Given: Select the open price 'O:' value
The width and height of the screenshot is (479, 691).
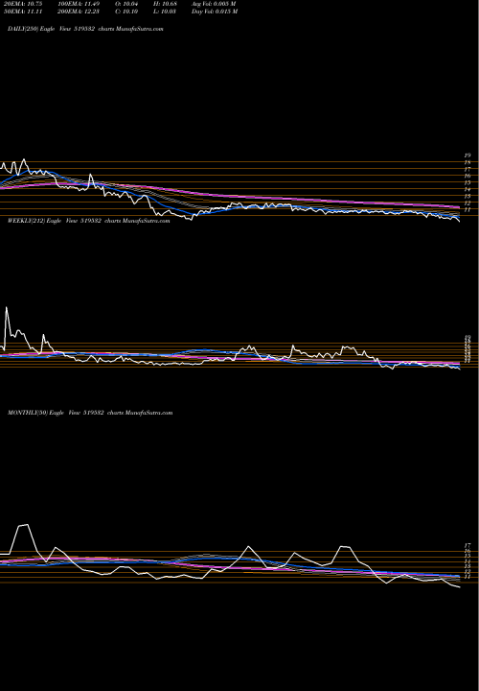Looking at the screenshot, I should pyautogui.click(x=127, y=4).
